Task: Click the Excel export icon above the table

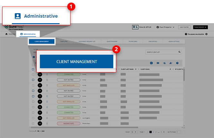Action: [151, 63]
